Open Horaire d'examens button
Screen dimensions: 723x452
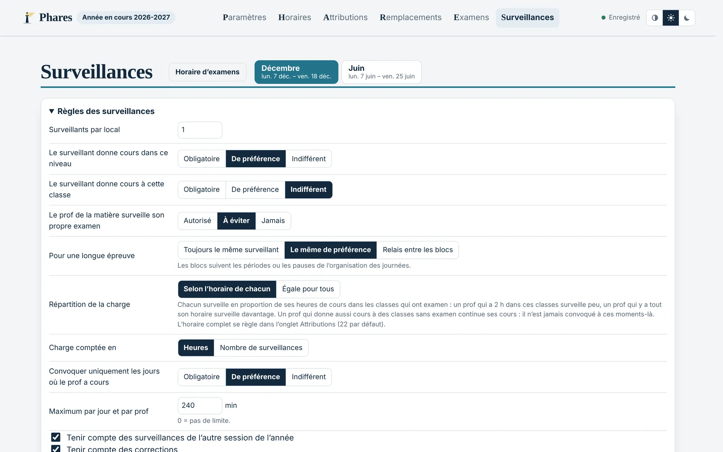[x=208, y=72]
